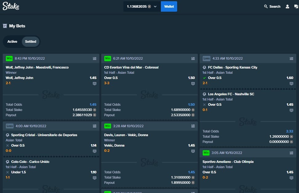Switch to the Settled bets tab

[x=30, y=41]
